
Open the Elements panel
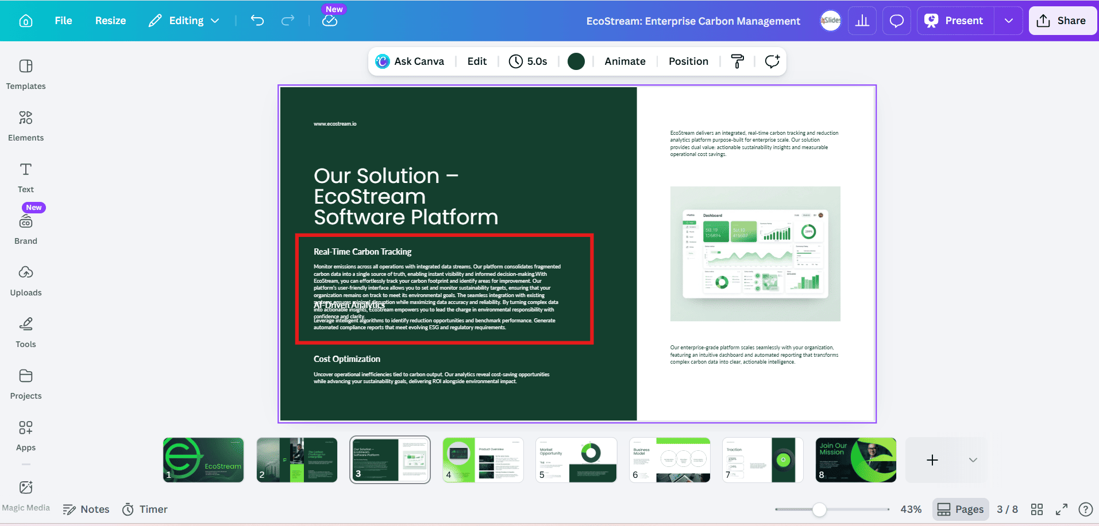pyautogui.click(x=26, y=126)
